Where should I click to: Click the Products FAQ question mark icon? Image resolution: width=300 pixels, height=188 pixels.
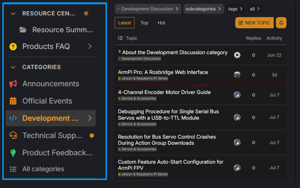coord(13,47)
